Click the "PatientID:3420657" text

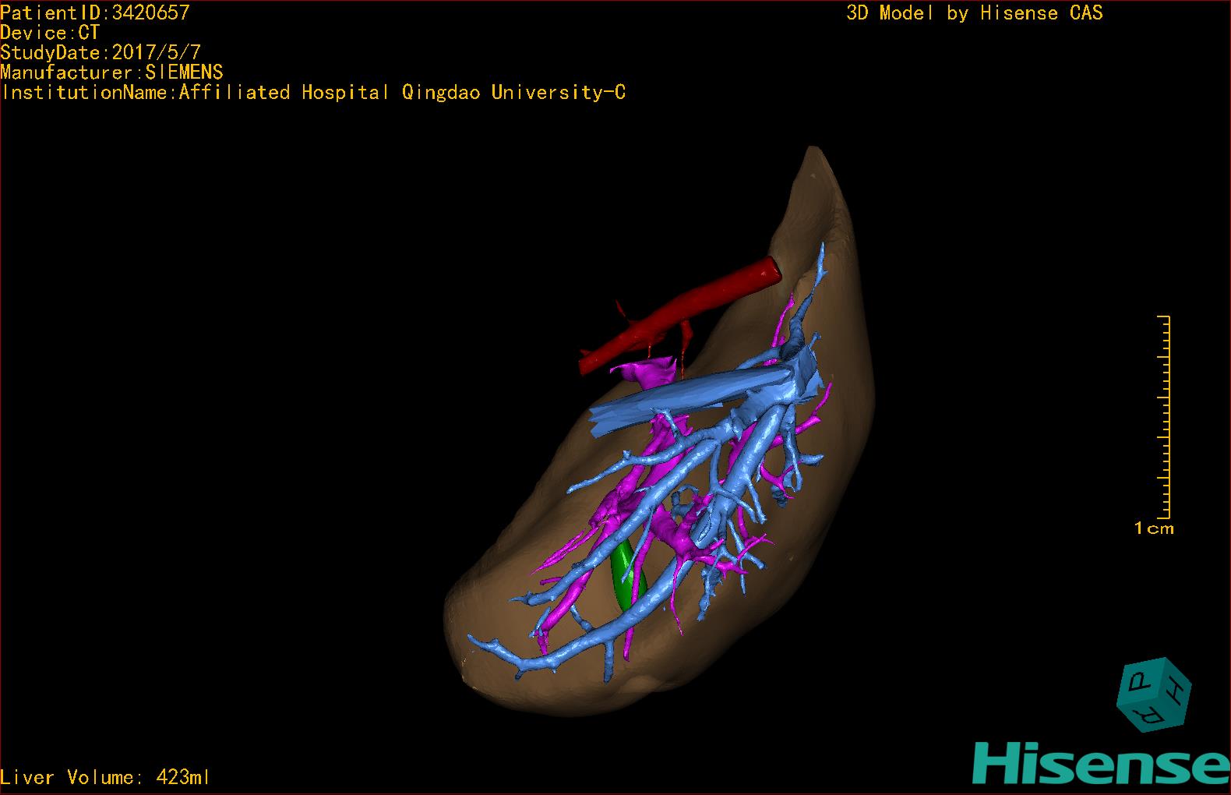point(95,12)
